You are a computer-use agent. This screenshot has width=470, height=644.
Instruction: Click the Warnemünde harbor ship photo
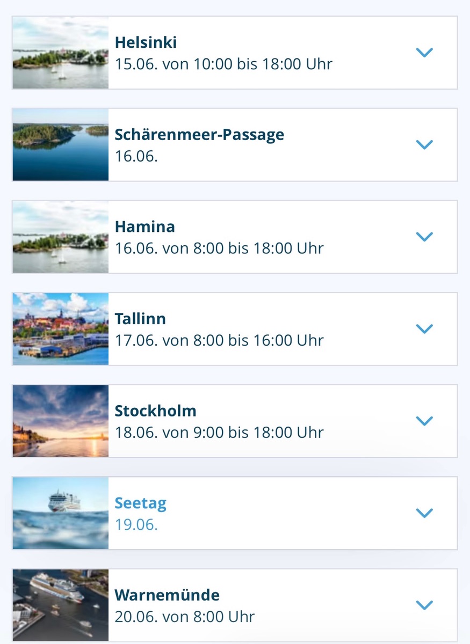61,605
